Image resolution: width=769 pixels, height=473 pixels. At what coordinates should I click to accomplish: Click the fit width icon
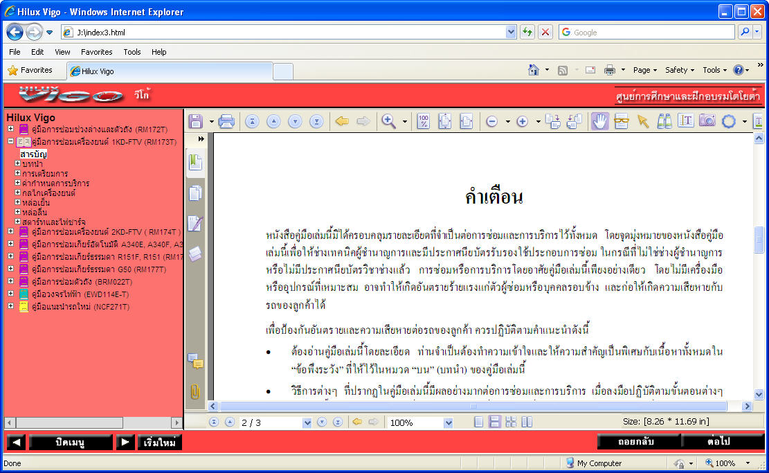(467, 121)
